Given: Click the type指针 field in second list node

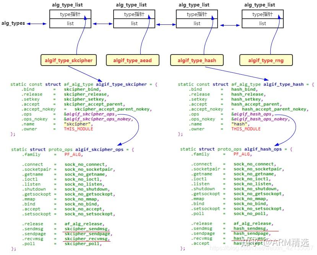Looking at the screenshot, I should (133, 14).
